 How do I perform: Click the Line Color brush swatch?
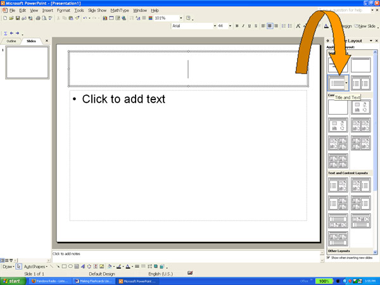118,267
